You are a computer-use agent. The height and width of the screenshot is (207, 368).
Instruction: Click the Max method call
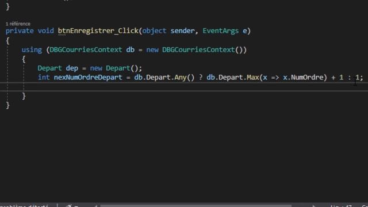tap(253, 78)
